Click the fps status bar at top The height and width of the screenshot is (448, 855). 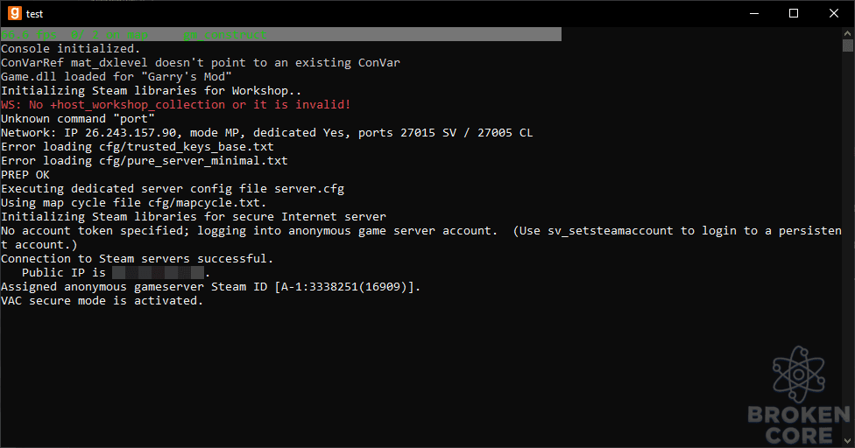click(x=281, y=34)
